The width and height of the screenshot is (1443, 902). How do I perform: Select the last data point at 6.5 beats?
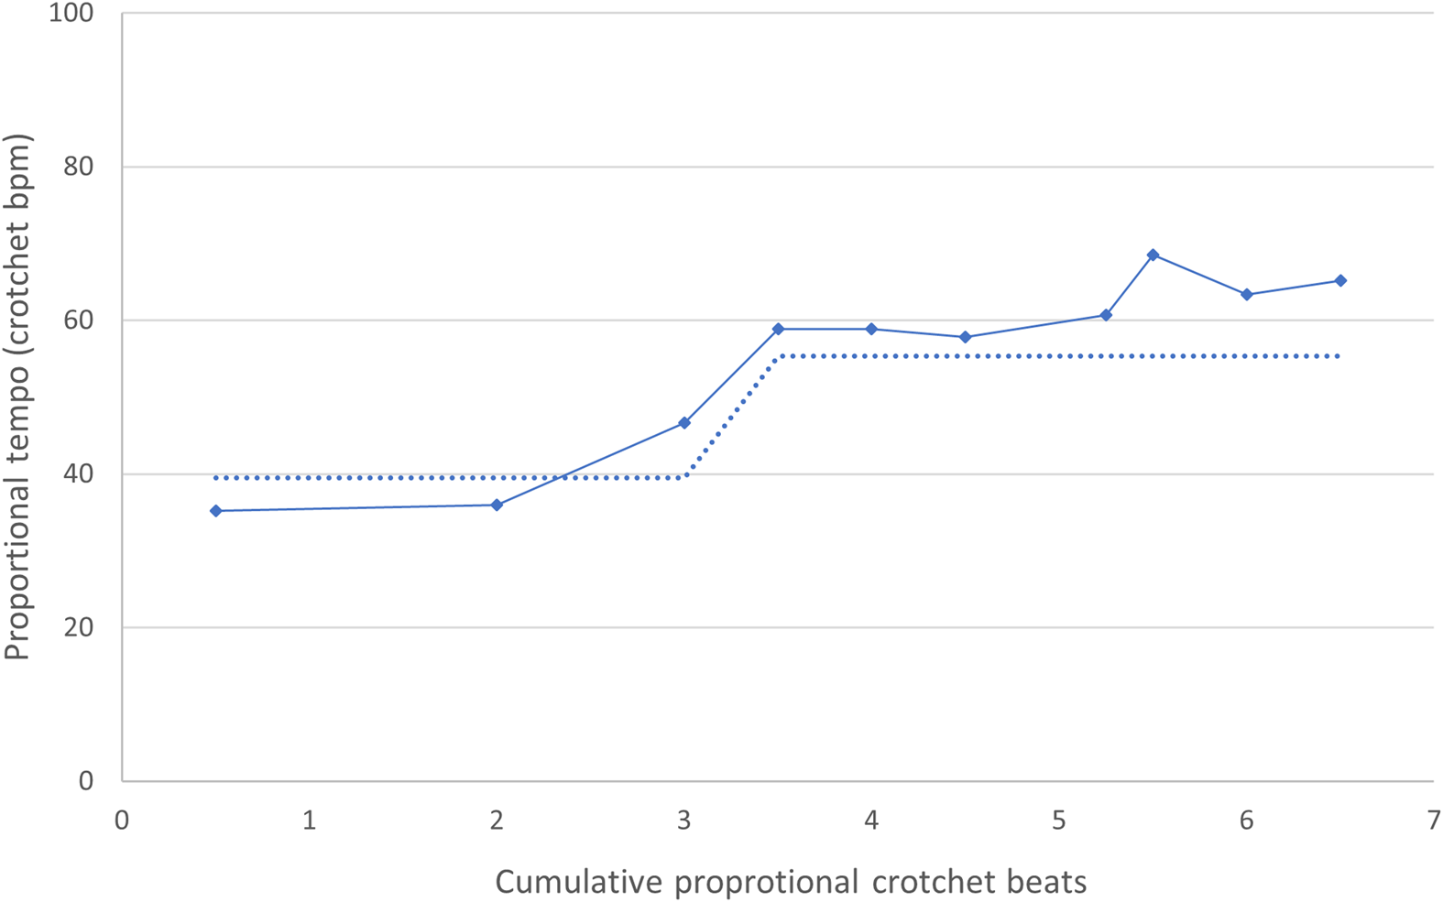point(1340,281)
